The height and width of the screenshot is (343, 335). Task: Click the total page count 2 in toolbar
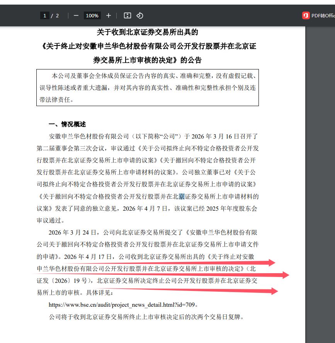coord(58,15)
